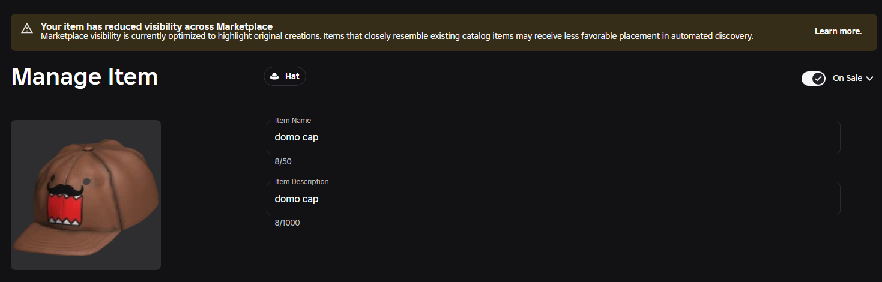Viewport: 882px width, 282px height.
Task: Click the Item Name field label
Action: pyautogui.click(x=293, y=121)
